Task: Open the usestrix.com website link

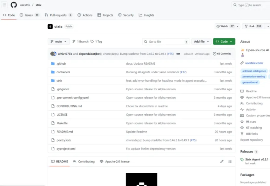Action: (254, 63)
